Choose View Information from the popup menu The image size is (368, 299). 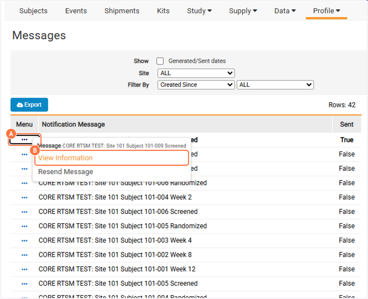(x=111, y=158)
